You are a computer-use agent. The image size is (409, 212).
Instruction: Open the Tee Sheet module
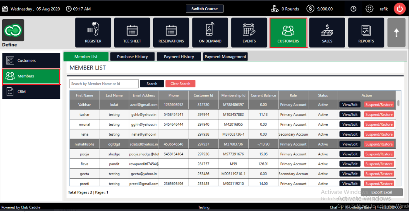132,32
